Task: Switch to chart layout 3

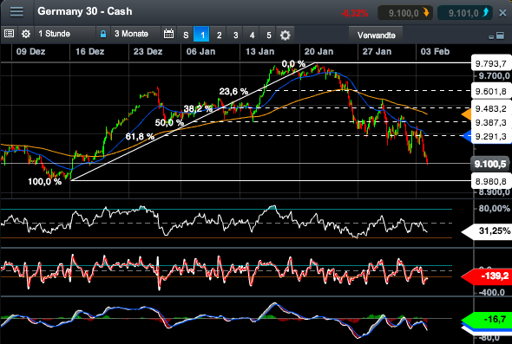Action: pyautogui.click(x=235, y=35)
